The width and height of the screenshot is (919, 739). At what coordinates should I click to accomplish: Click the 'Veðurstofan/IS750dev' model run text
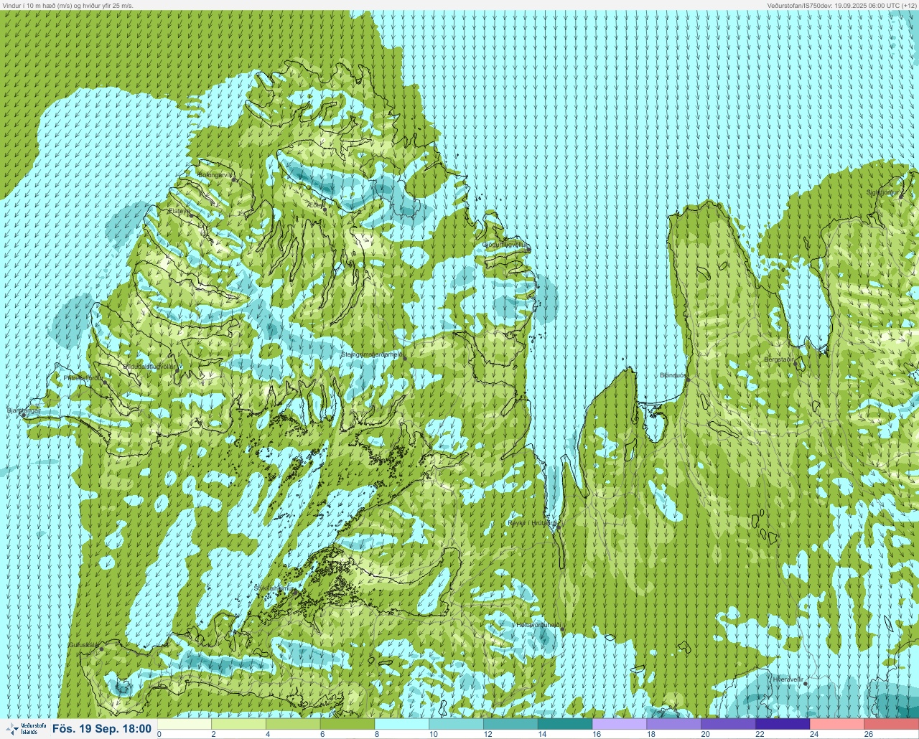pyautogui.click(x=800, y=5)
